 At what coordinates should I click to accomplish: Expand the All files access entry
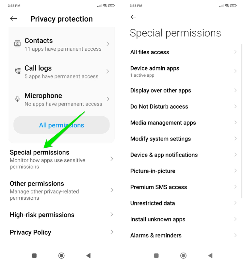tap(236, 52)
